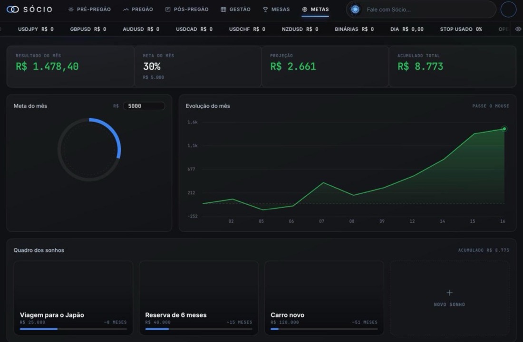This screenshot has height=342, width=523.
Task: Click the target icon beside Metas
Action: pyautogui.click(x=304, y=9)
